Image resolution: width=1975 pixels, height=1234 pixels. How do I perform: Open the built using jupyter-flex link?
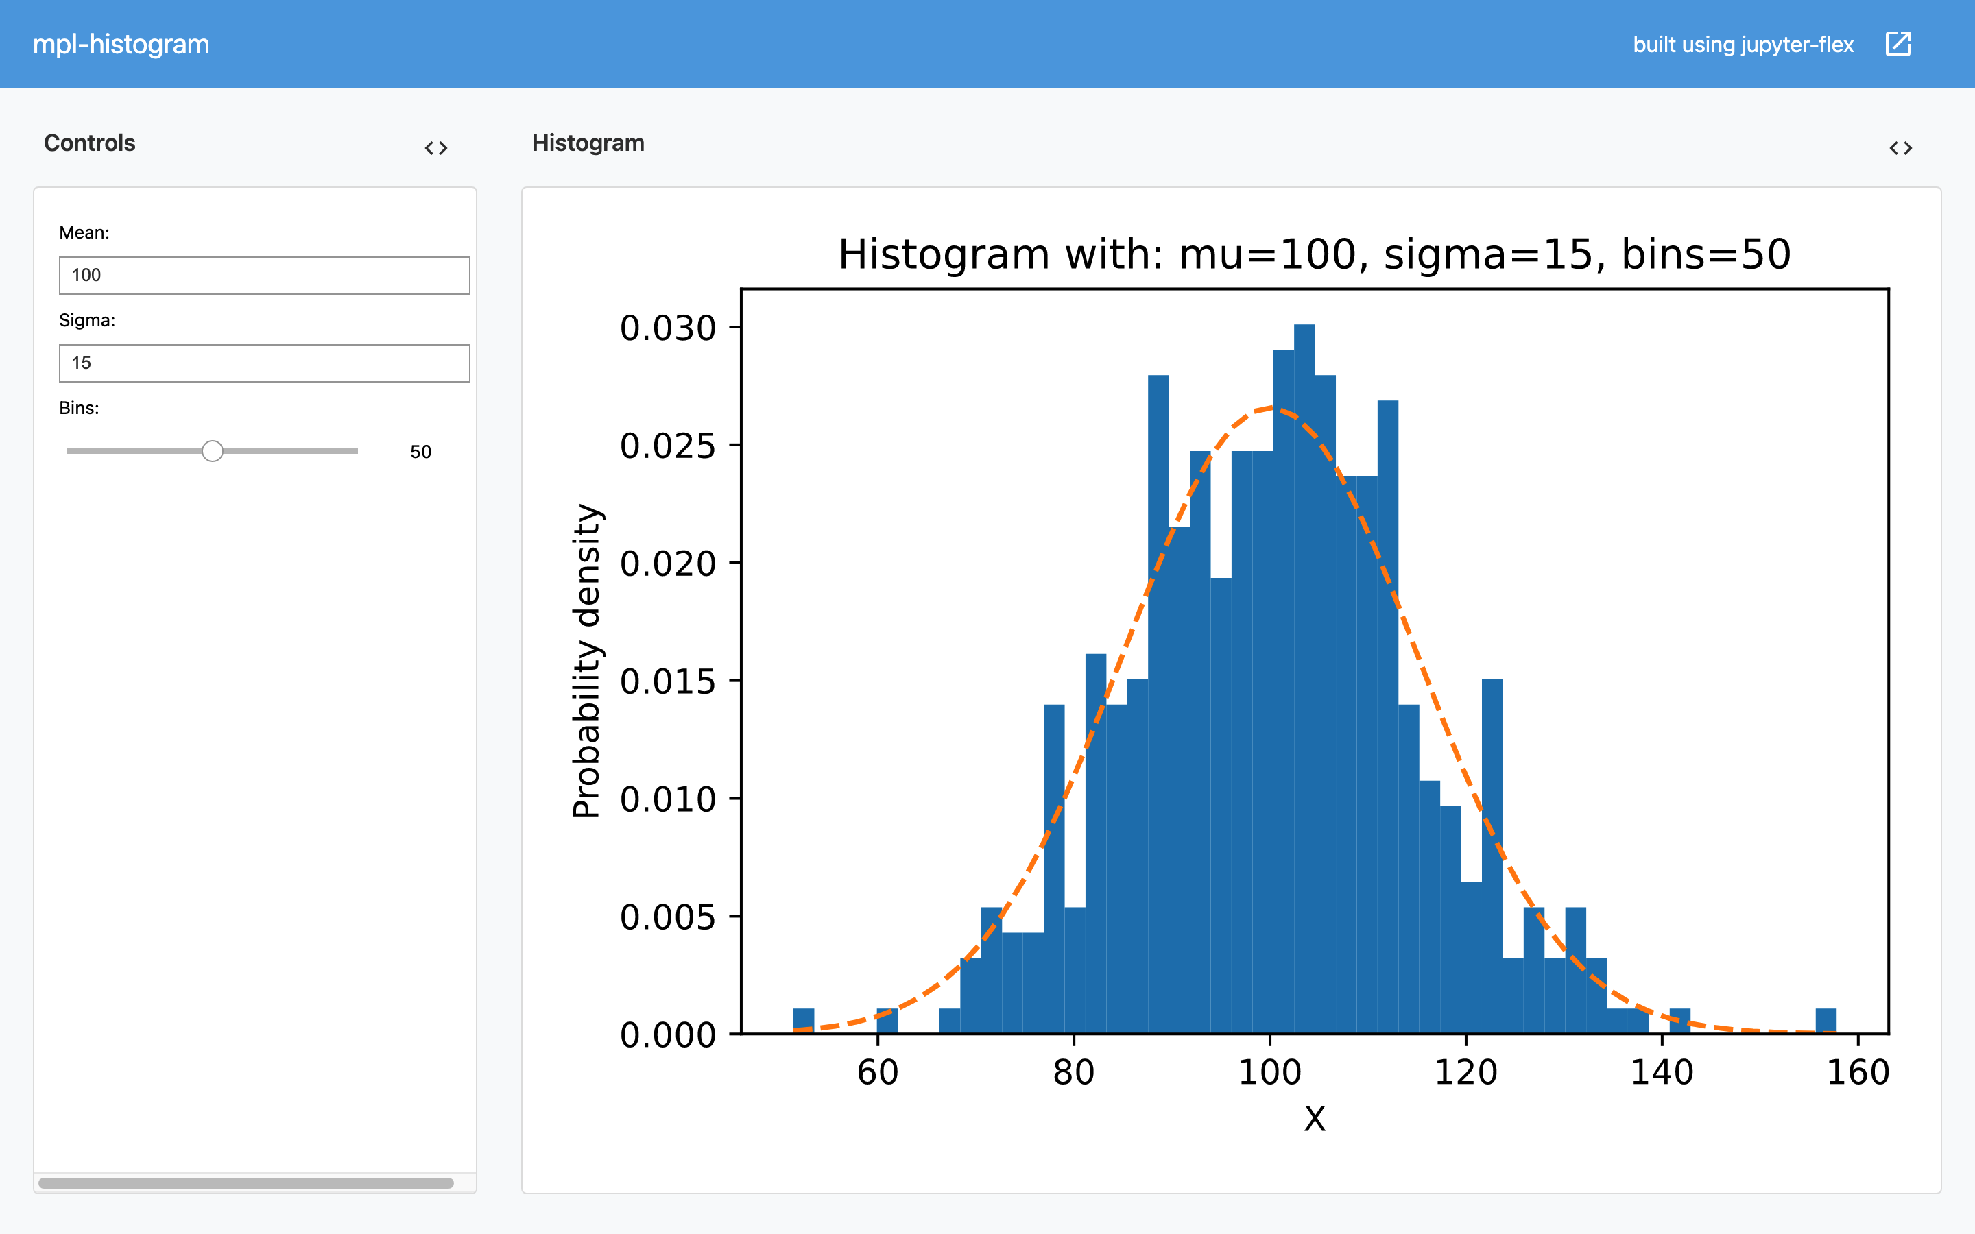click(1743, 44)
